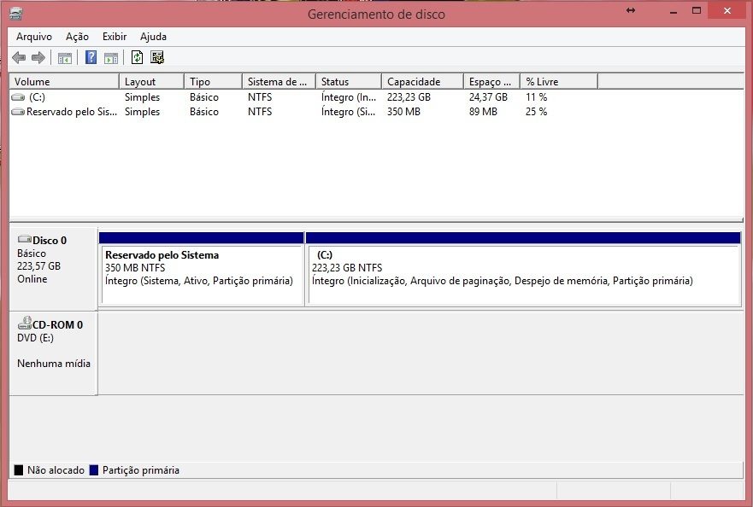Click the Disco 0 disk icon
The image size is (753, 507).
coord(25,239)
